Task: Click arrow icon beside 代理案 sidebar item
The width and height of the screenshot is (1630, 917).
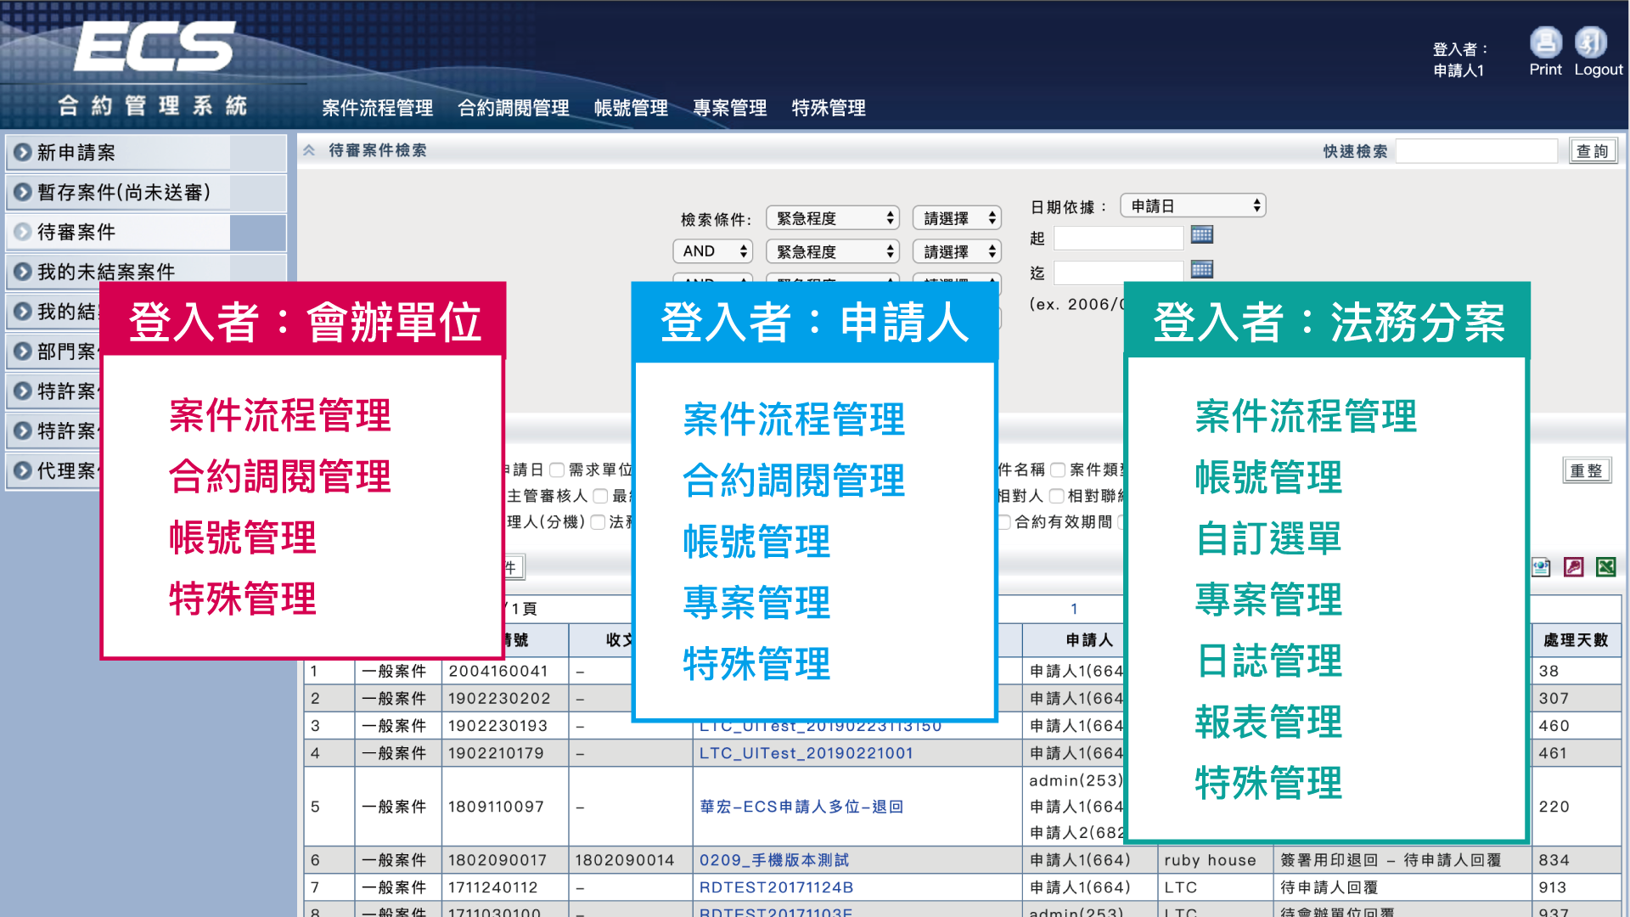Action: click(x=23, y=471)
